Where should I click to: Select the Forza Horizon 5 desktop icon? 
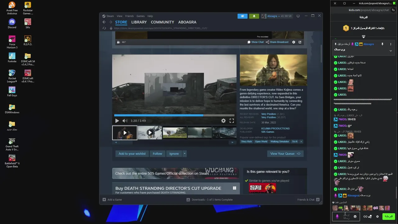coord(12,42)
